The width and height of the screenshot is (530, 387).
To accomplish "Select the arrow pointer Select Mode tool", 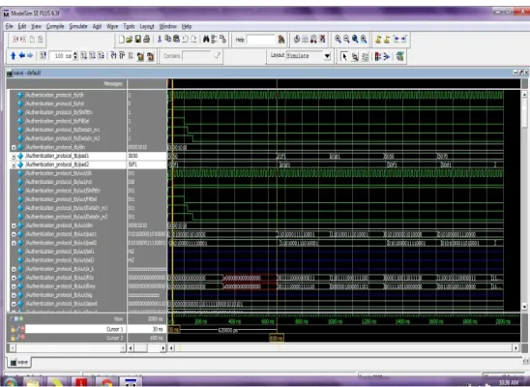I will click(x=344, y=56).
